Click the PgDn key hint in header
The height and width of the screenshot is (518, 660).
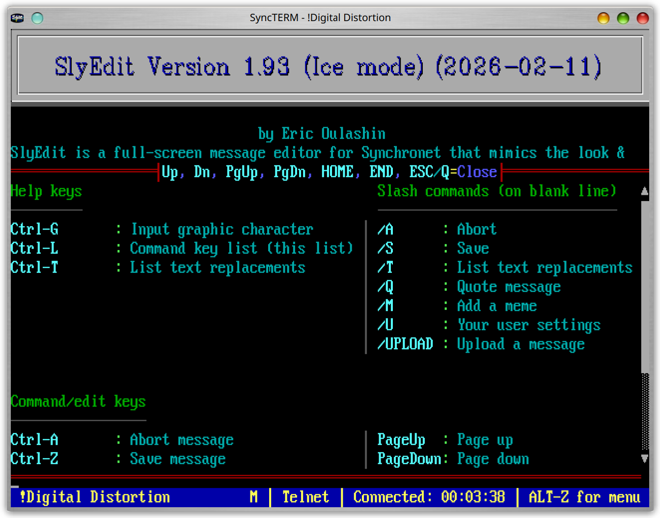pos(289,172)
